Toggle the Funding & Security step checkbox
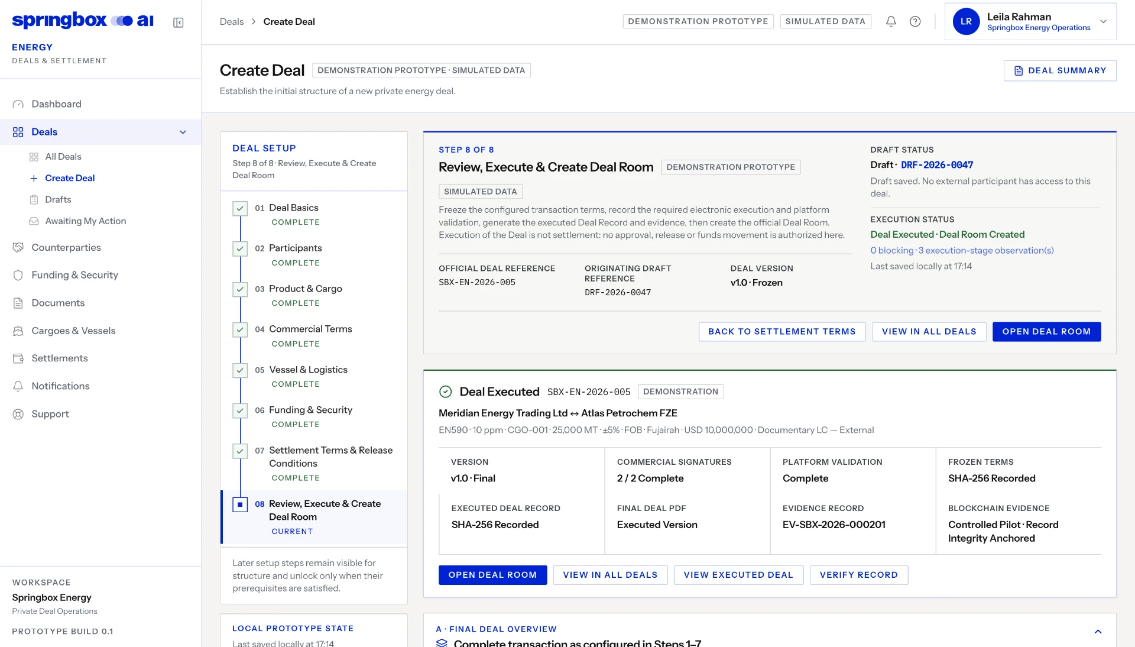Screen dimensions: 1135x647 pyautogui.click(x=240, y=410)
